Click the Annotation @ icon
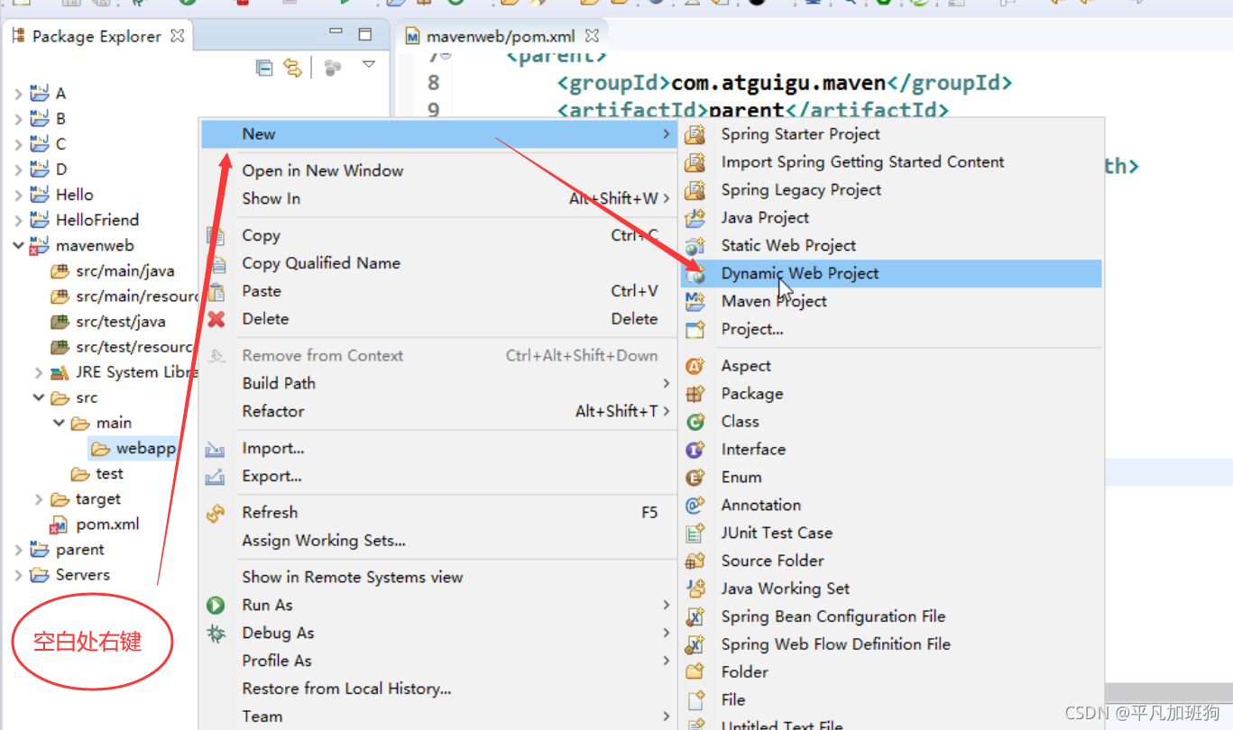The image size is (1233, 730). (695, 506)
